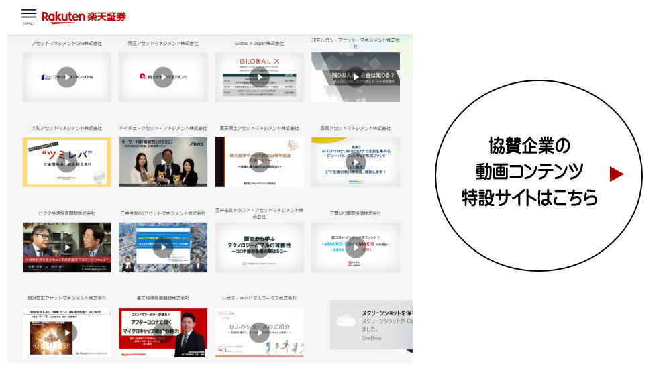
Task: Open the 協賛企業の動画コンテンツ特設サイト circle button
Action: [x=539, y=176]
